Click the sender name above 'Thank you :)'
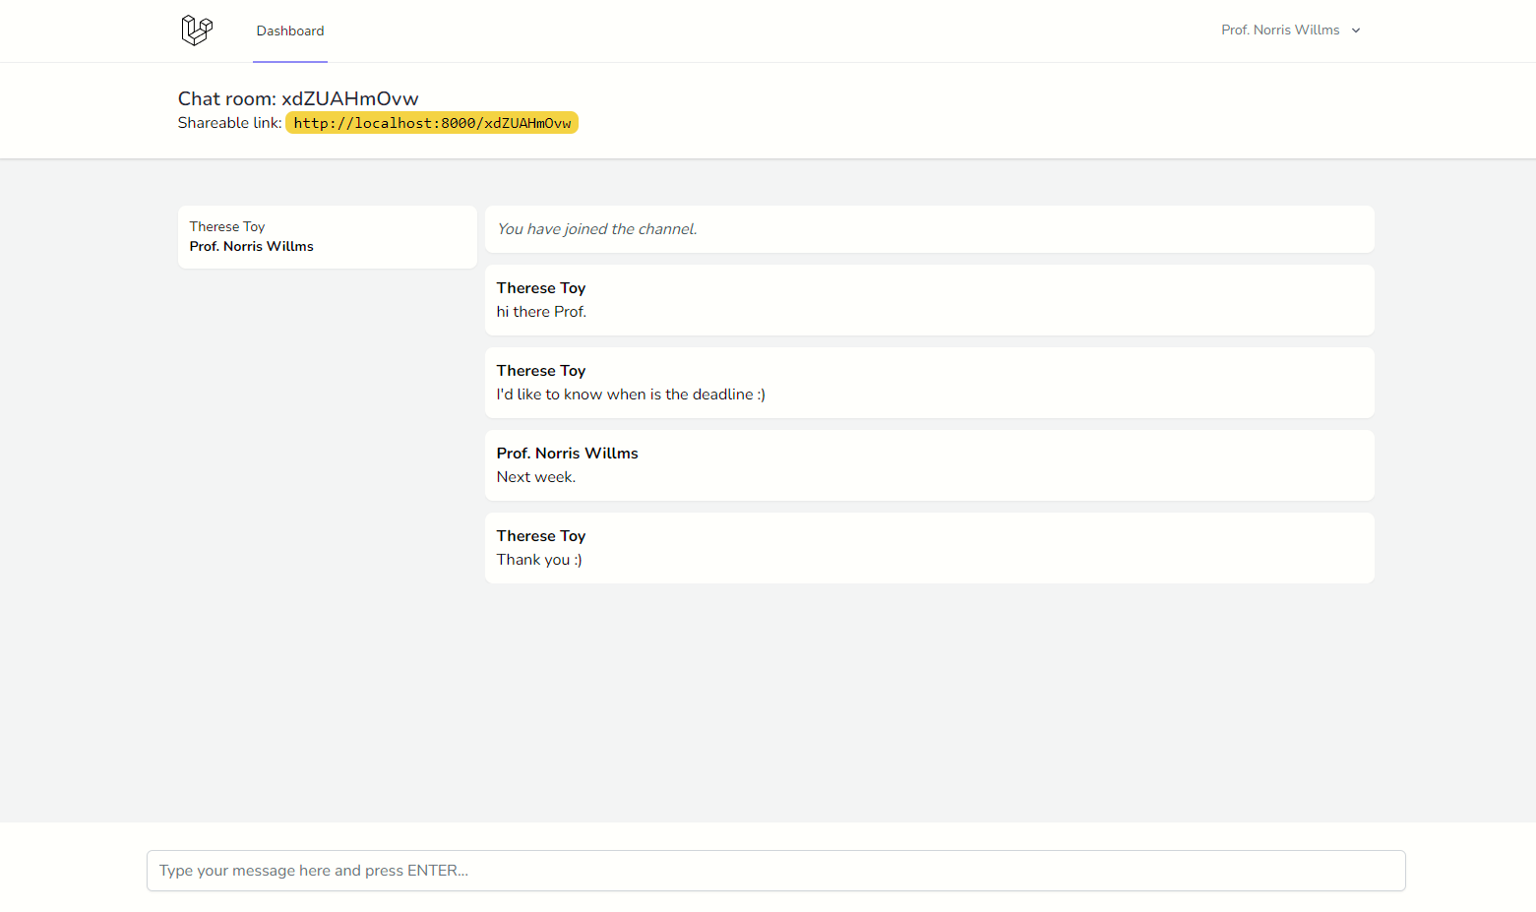This screenshot has width=1536, height=912. pos(541,536)
